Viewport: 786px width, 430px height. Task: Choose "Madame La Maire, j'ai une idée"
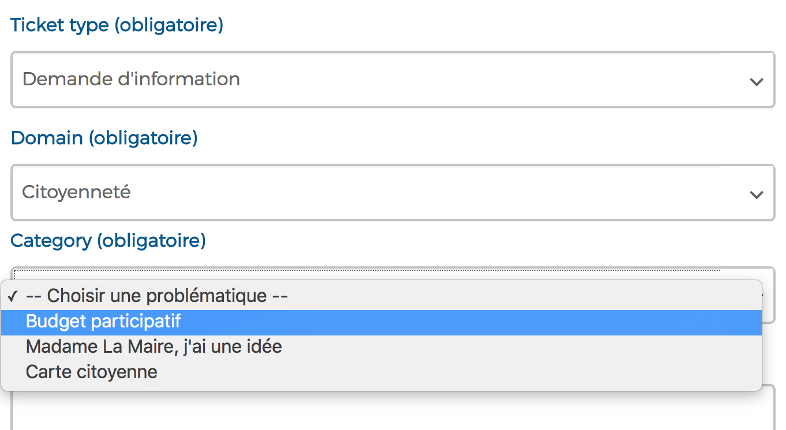[x=154, y=346]
